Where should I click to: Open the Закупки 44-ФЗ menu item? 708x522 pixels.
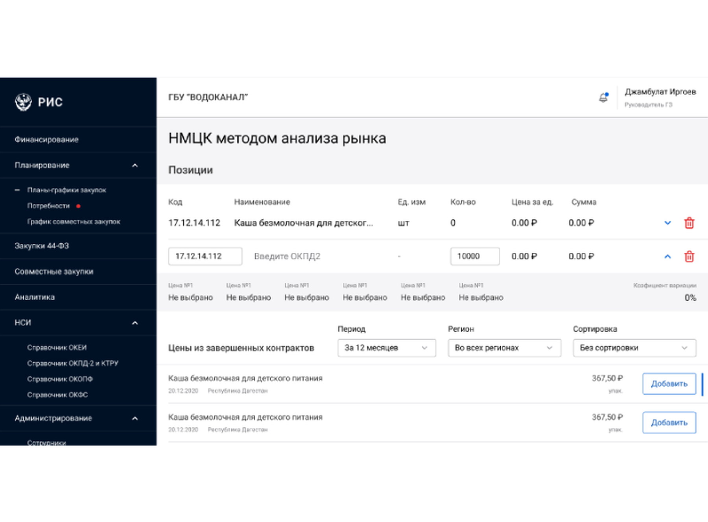(42, 246)
